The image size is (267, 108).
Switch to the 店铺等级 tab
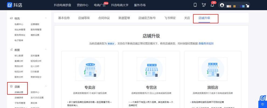tap(84, 18)
